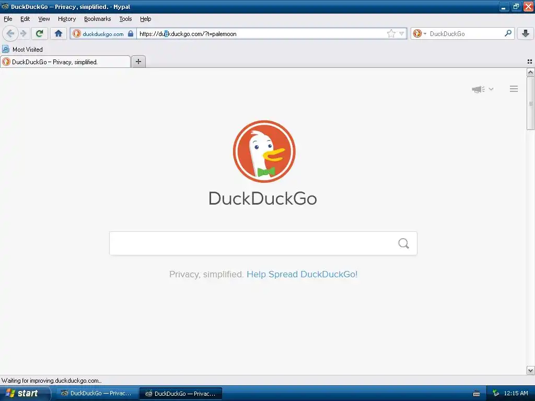535x401 pixels.
Task: Click the 'Waiting for improving.duckduckgo.com...' status text
Action: click(52, 381)
